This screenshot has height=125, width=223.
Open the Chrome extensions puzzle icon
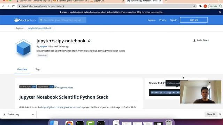click(200, 6)
